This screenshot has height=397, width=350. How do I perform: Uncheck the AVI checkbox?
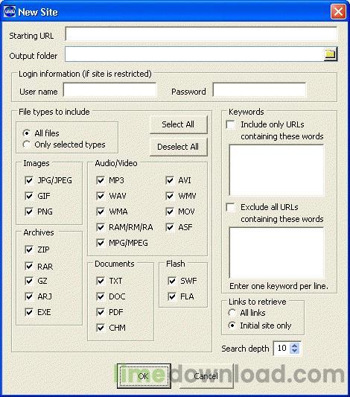(170, 180)
